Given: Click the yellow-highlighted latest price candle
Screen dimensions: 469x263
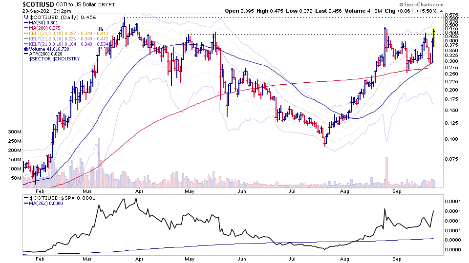Looking at the screenshot, I should [x=434, y=38].
